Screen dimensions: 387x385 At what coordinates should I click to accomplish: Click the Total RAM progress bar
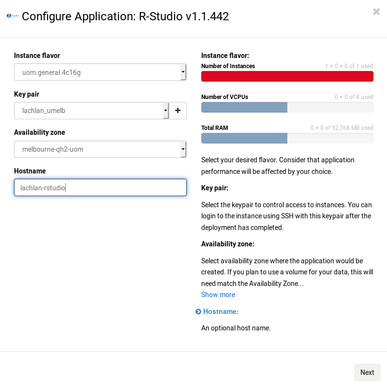pyautogui.click(x=287, y=138)
